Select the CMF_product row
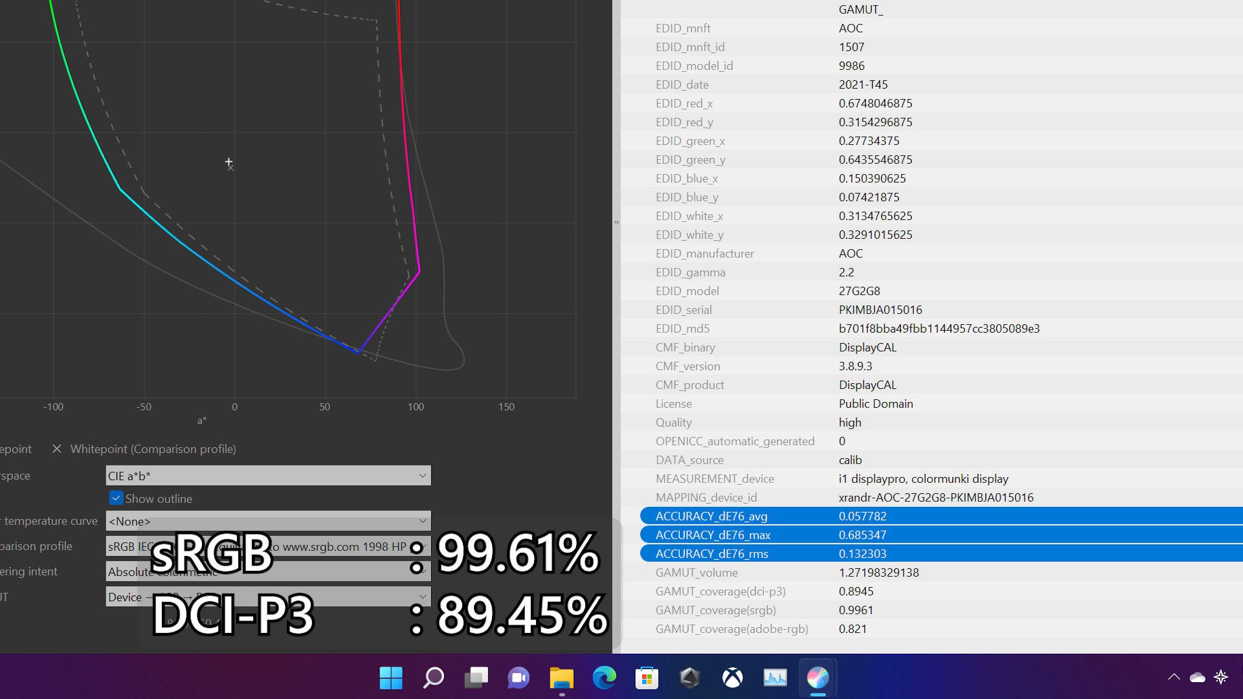Image resolution: width=1243 pixels, height=699 pixels. click(932, 384)
